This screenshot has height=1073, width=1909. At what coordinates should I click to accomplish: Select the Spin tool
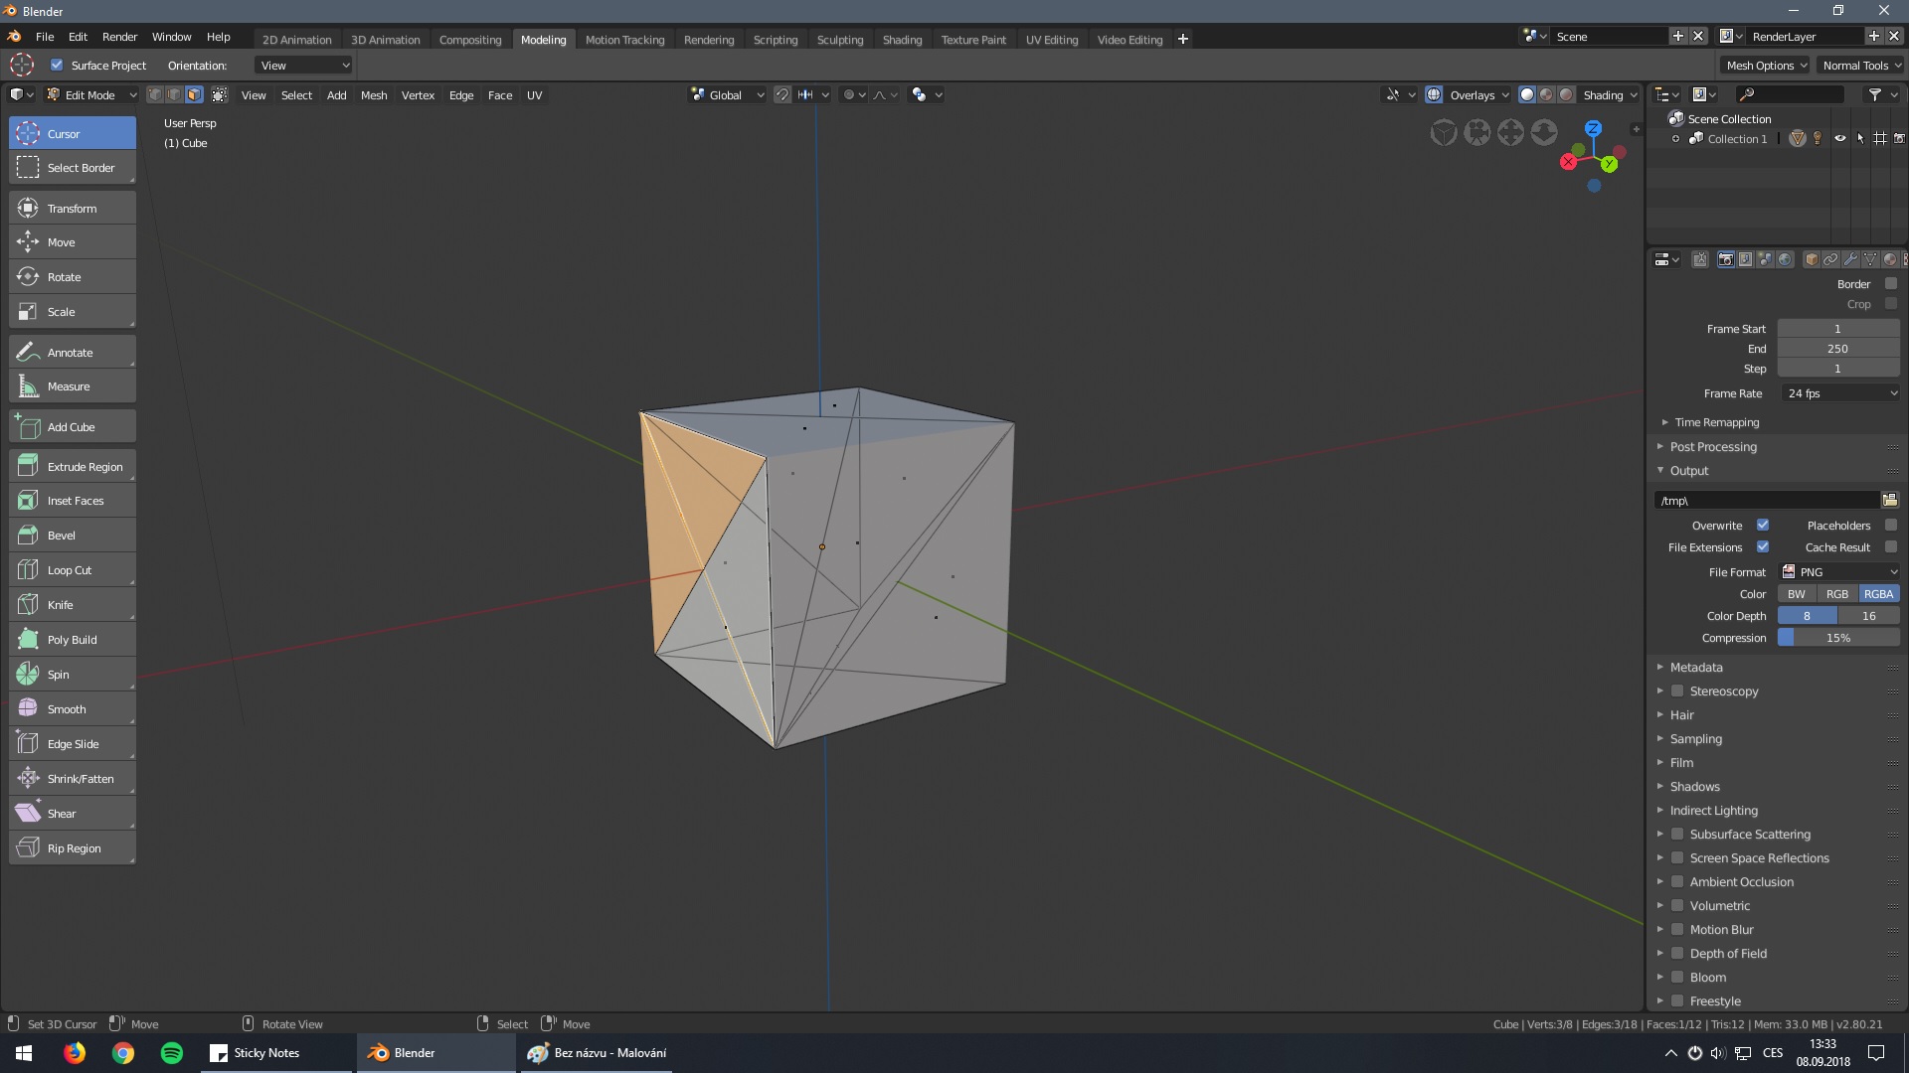[73, 675]
